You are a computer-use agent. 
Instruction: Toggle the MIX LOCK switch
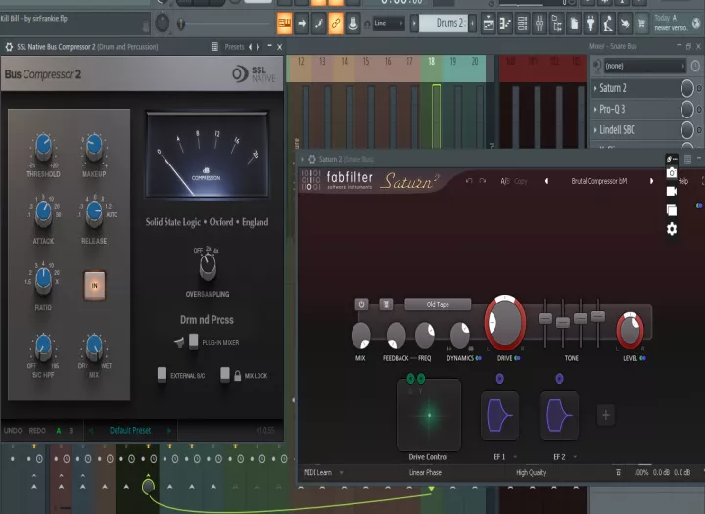point(225,375)
